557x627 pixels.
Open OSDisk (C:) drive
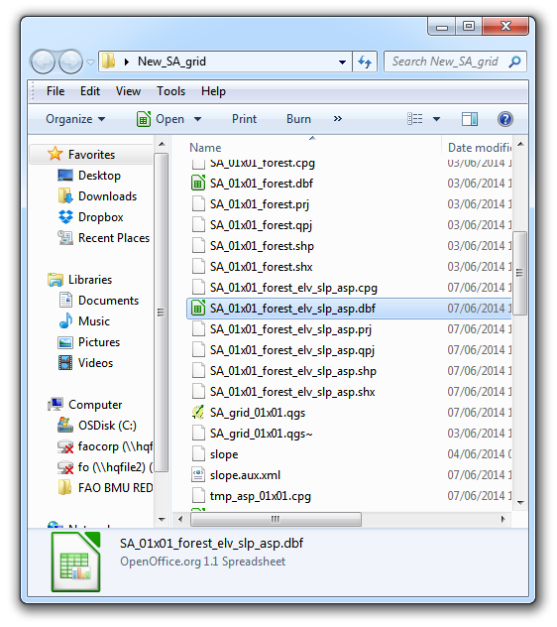point(107,425)
